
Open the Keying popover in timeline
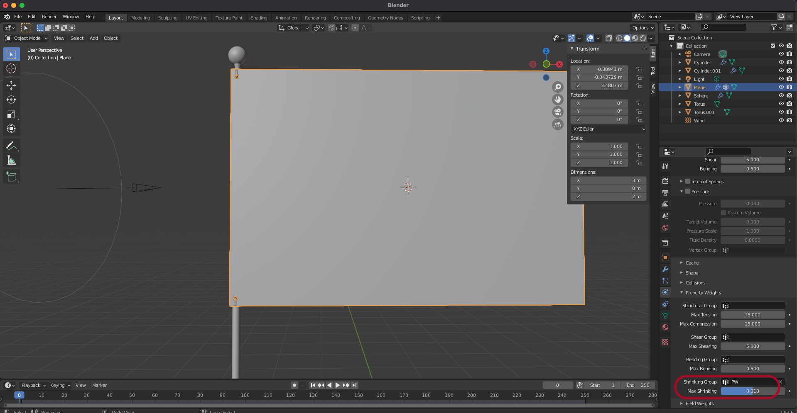[x=60, y=385]
